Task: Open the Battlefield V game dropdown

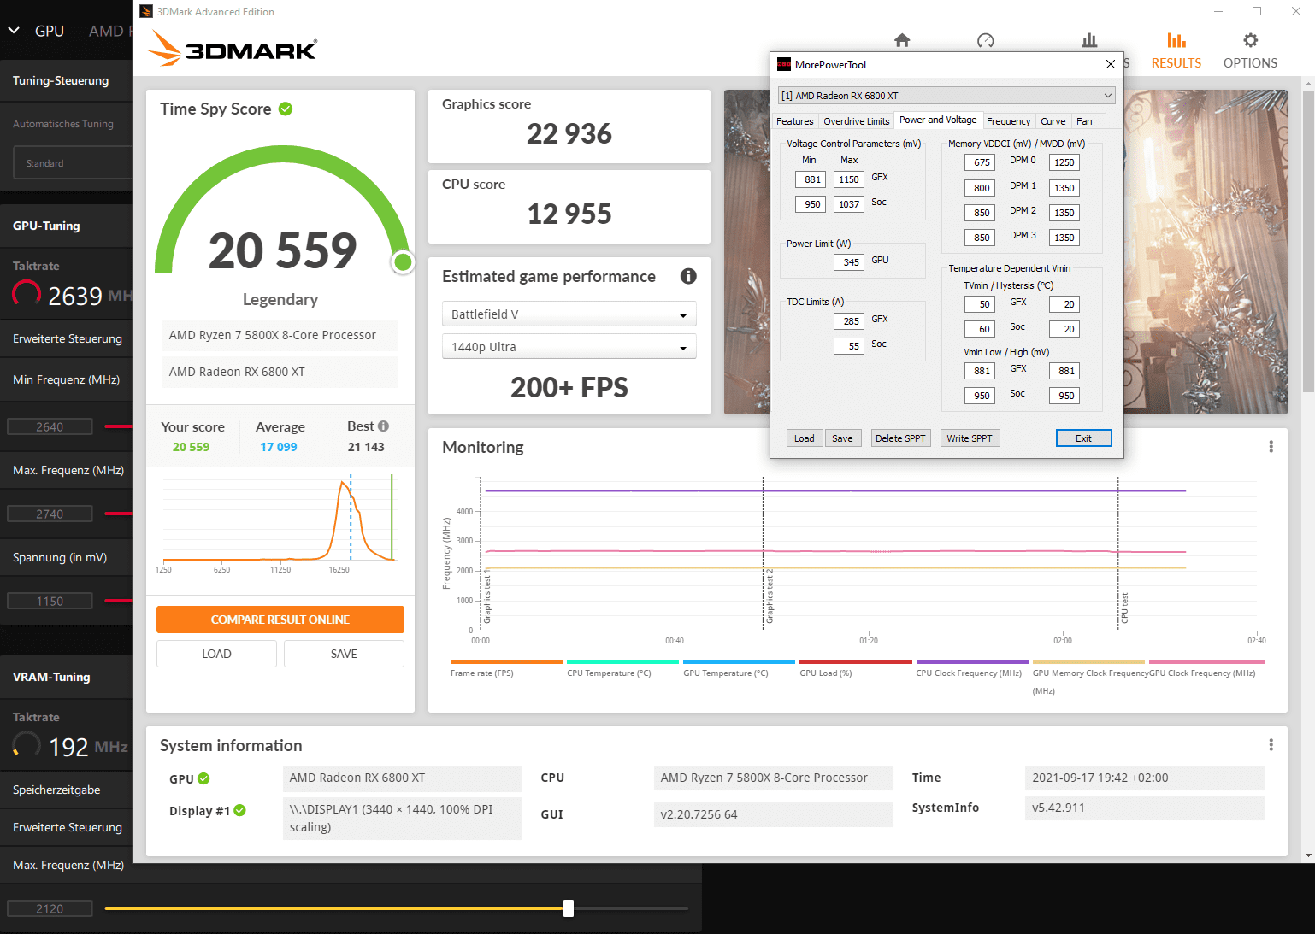Action: (x=569, y=314)
